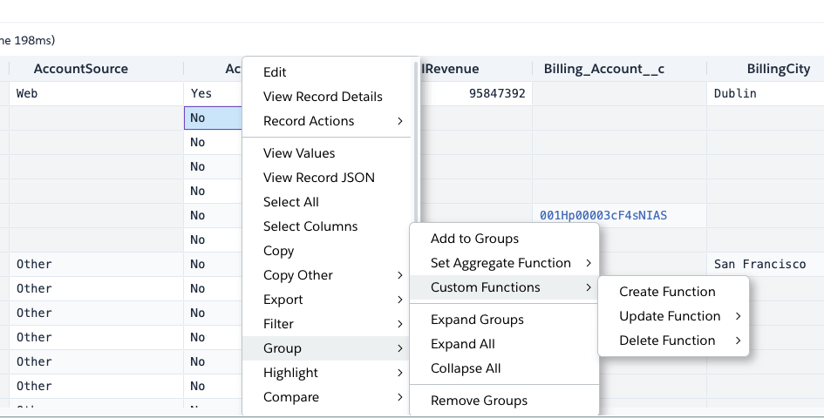Select Create Function from submenu
Viewport: 824px width, 418px height.
pos(667,292)
